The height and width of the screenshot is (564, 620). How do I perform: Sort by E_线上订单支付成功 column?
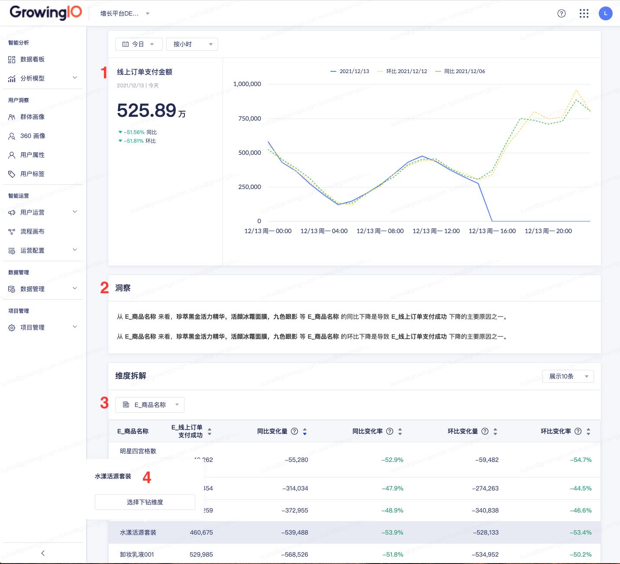click(210, 432)
